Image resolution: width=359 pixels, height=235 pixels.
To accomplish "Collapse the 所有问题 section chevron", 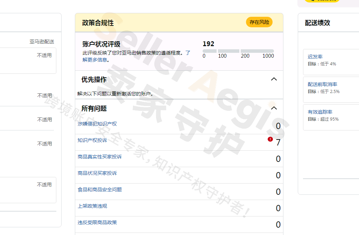I will tap(274, 108).
